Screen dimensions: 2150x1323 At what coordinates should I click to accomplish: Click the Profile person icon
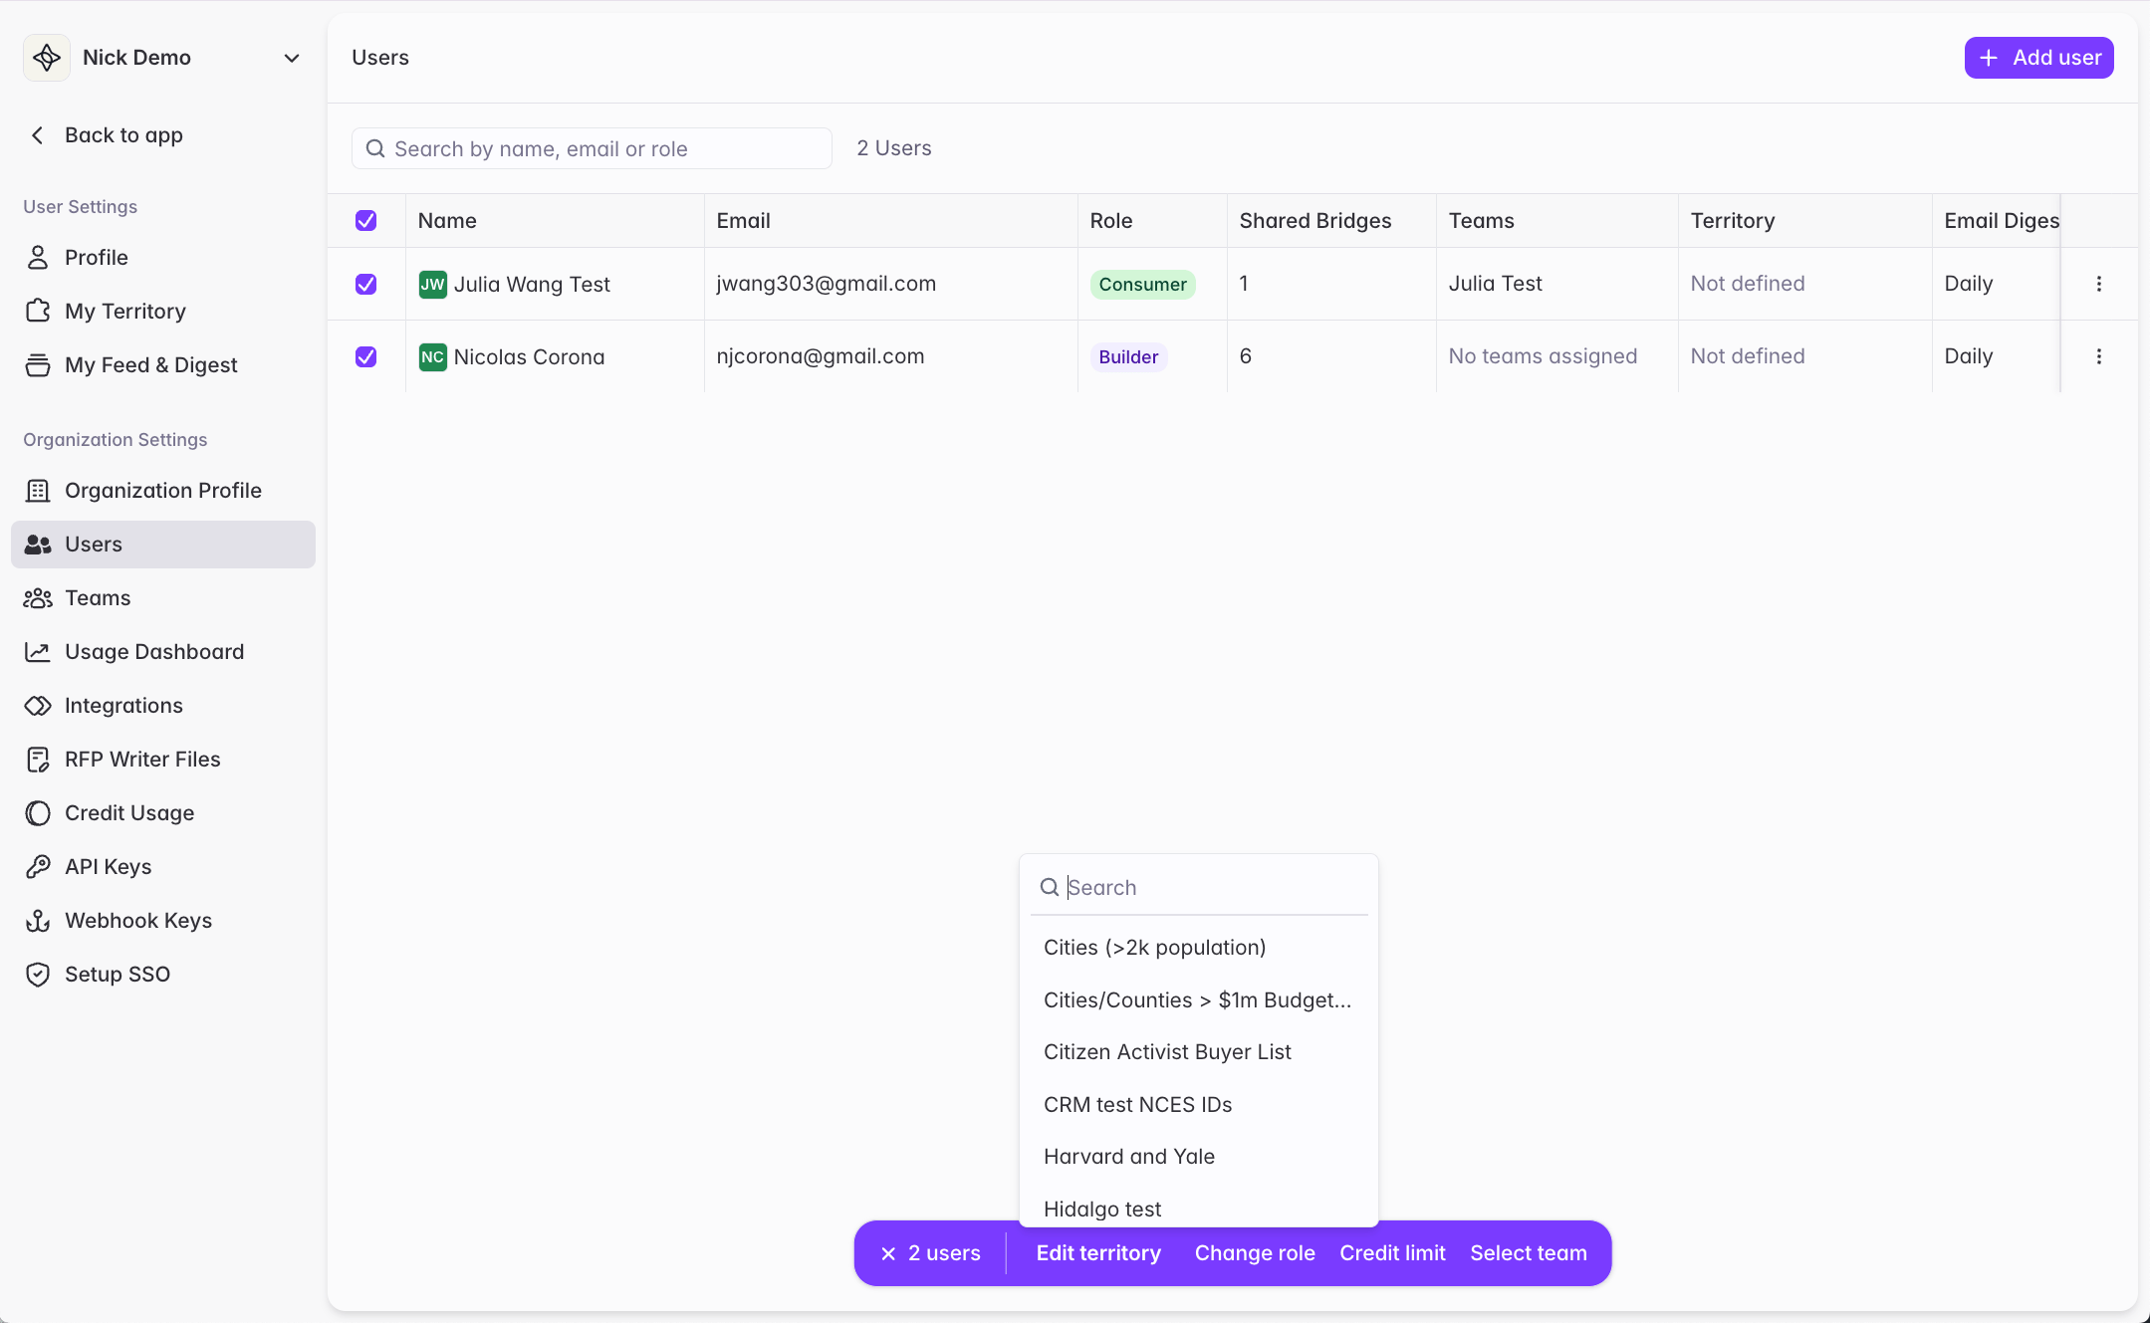38,258
